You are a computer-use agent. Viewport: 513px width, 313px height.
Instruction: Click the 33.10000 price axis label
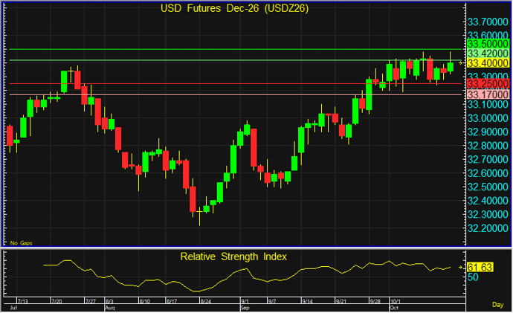point(488,104)
